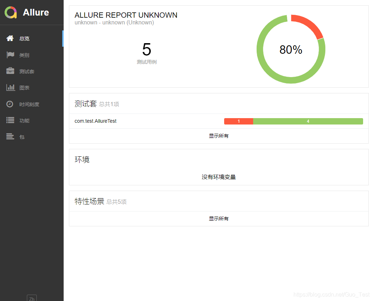Go to the 测试套 suites menu item
This screenshot has height=301, width=373.
coord(31,71)
